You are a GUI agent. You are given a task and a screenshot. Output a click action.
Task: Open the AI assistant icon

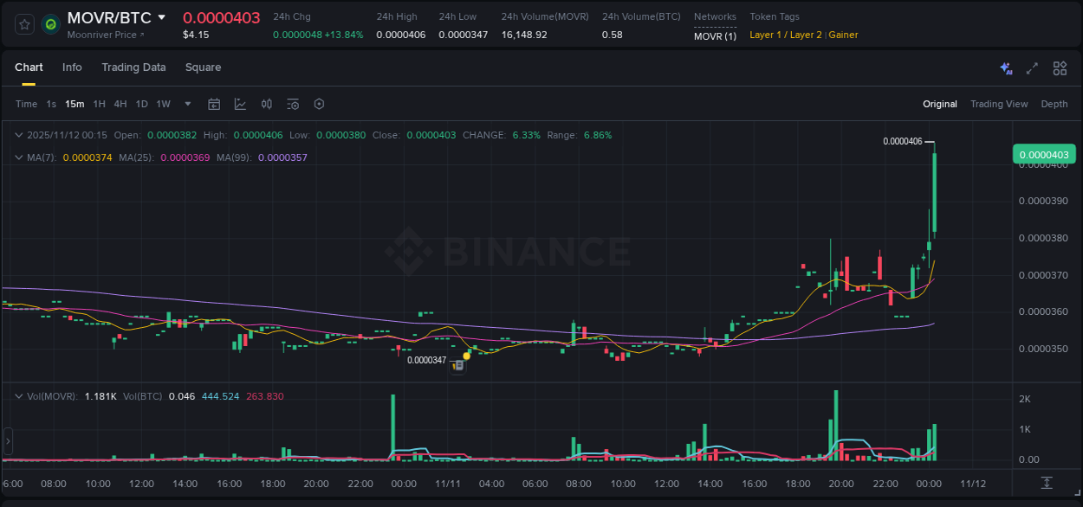(x=1005, y=67)
